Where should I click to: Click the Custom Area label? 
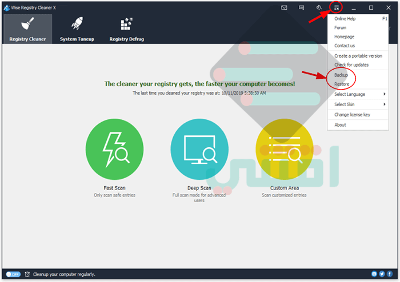click(x=285, y=188)
